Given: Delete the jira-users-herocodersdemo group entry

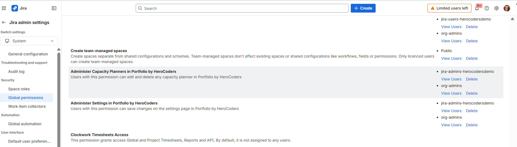Looking at the screenshot, I should tap(472, 27).
